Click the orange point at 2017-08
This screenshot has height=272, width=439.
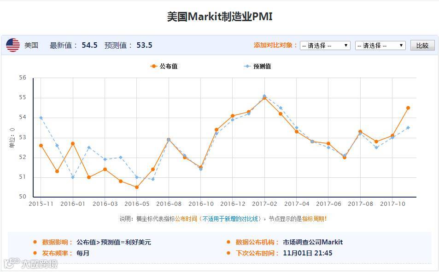pyautogui.click(x=360, y=131)
